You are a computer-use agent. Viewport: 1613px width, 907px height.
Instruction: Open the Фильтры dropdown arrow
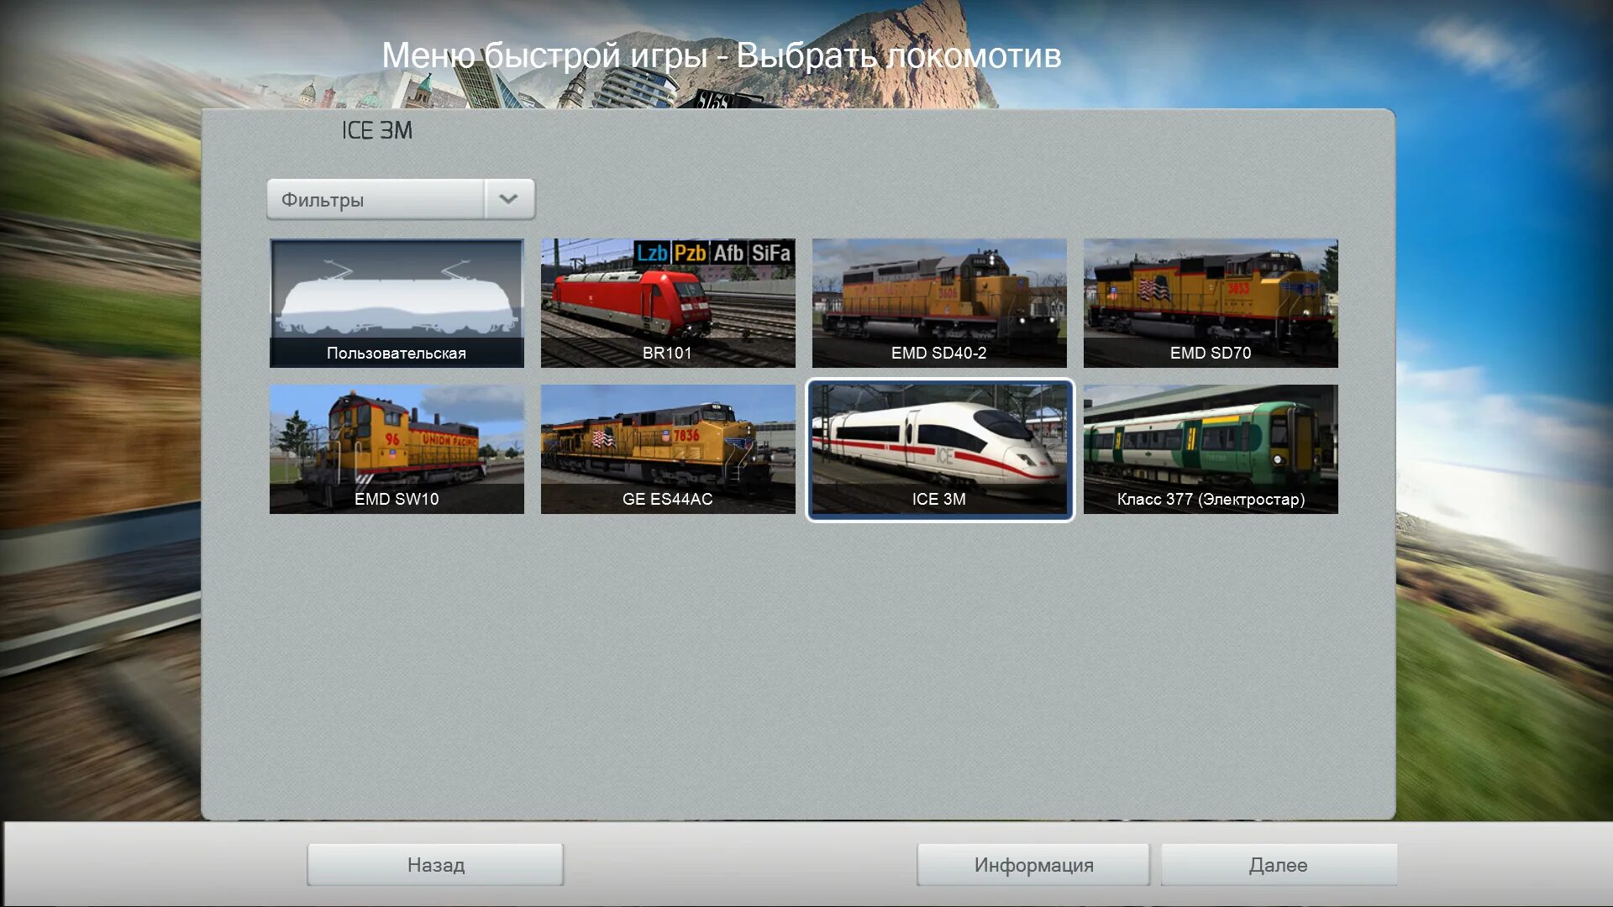508,200
